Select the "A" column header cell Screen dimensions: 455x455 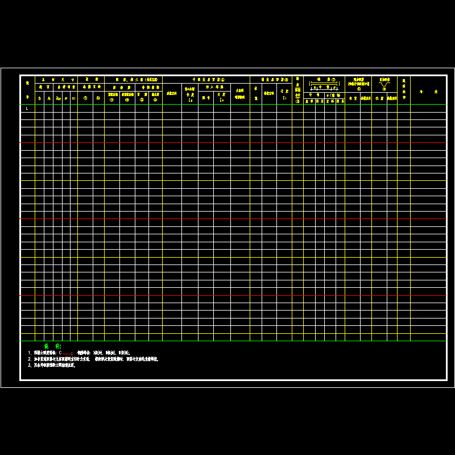(x=49, y=98)
